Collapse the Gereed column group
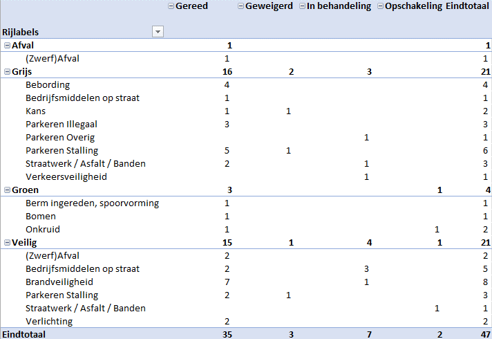Screen dimensions: 492x339 (x=171, y=6)
